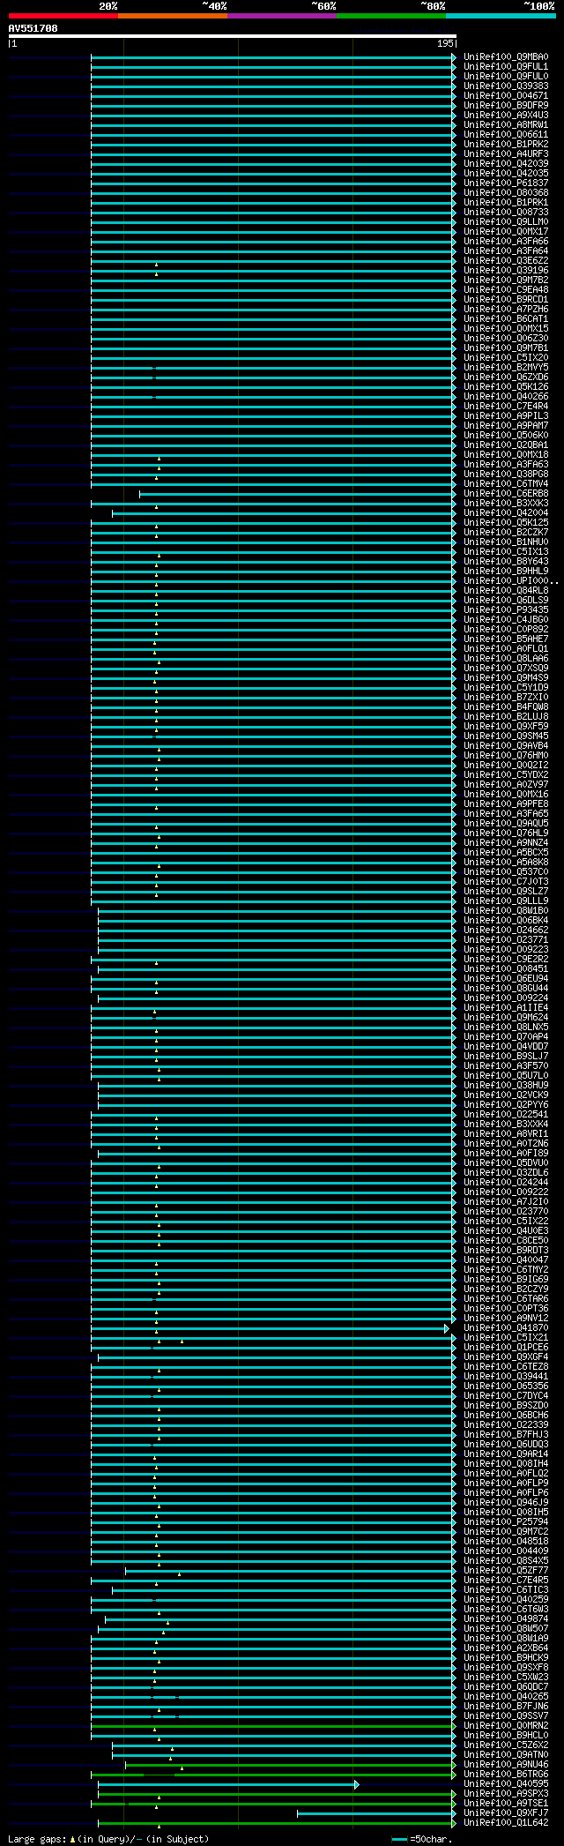Select hit label UniRef100_B1PRK2
Image resolution: width=564 pixels, height=1846 pixels.
click(506, 144)
